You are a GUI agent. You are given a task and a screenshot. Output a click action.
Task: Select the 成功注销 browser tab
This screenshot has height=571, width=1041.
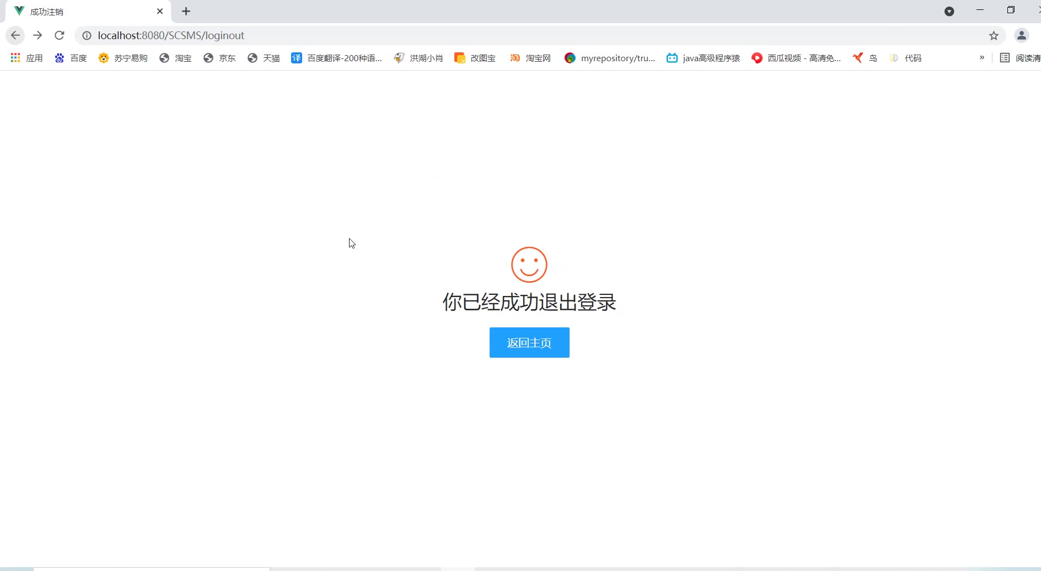click(x=88, y=11)
